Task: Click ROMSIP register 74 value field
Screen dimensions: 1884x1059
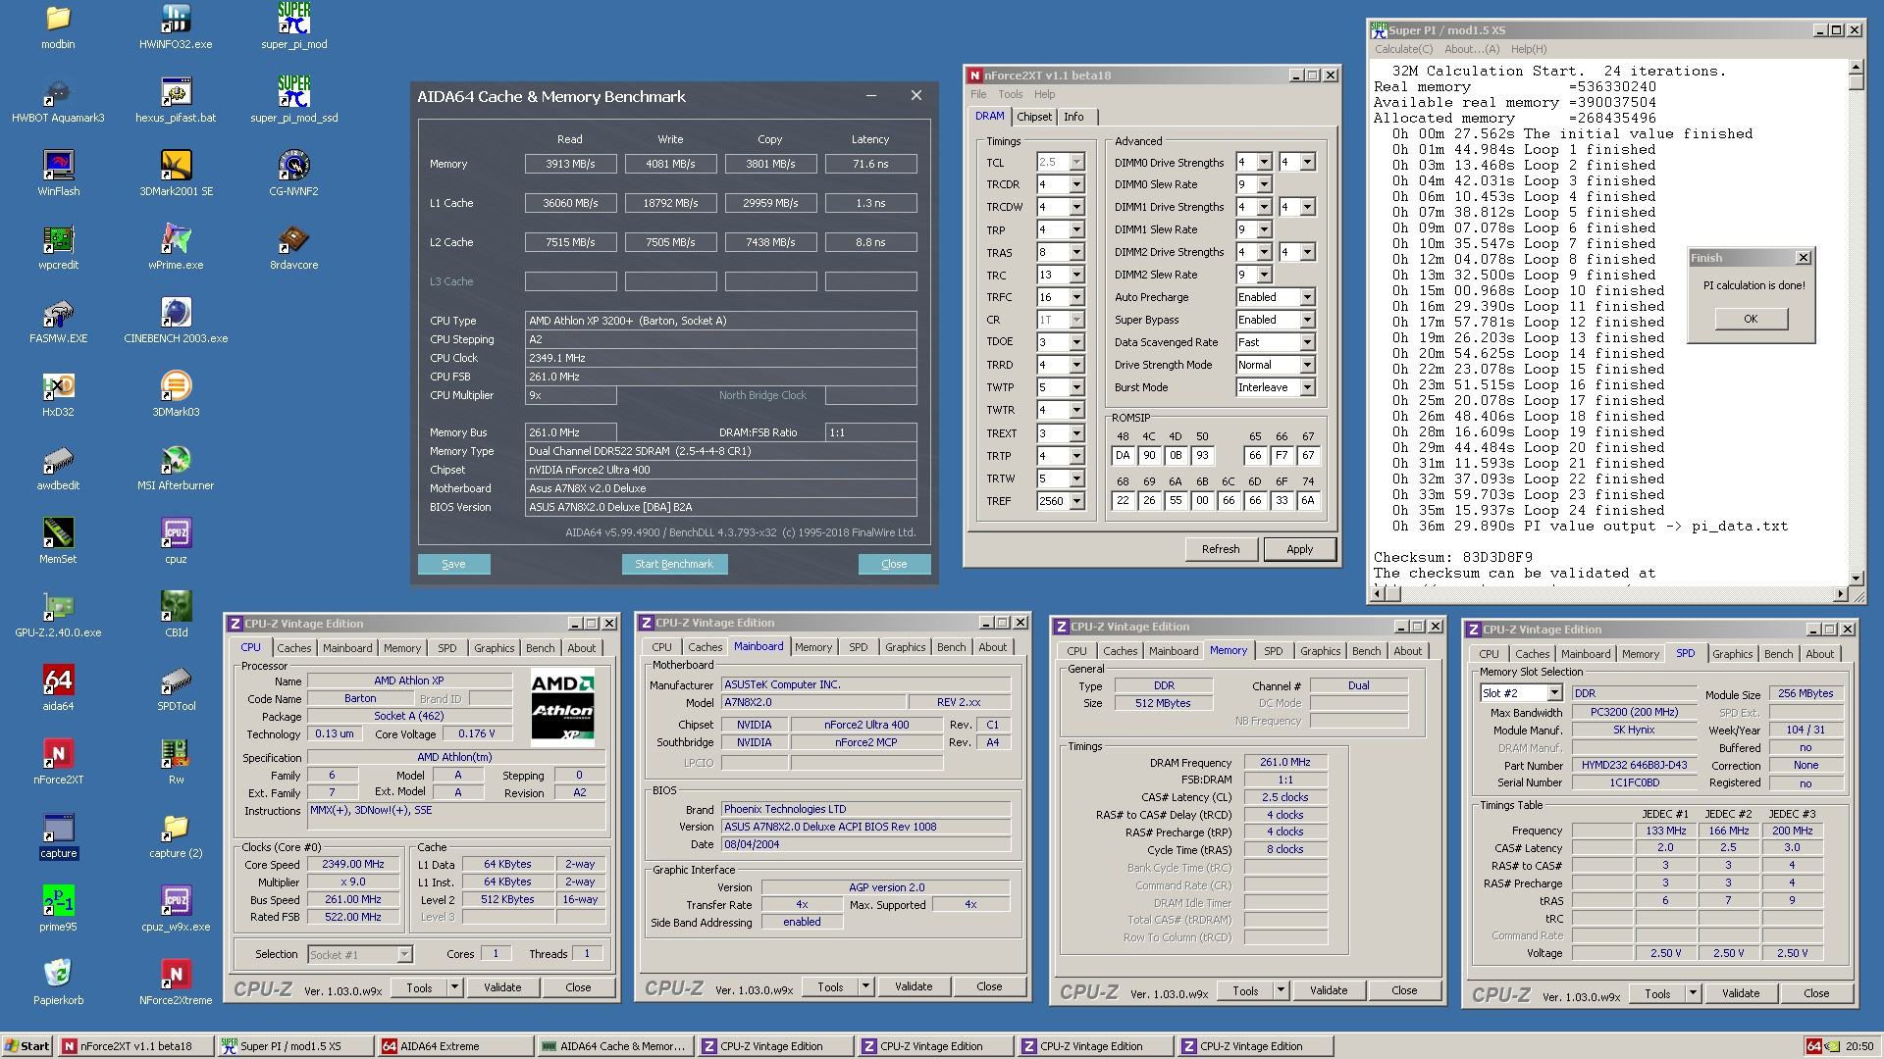Action: click(x=1308, y=500)
